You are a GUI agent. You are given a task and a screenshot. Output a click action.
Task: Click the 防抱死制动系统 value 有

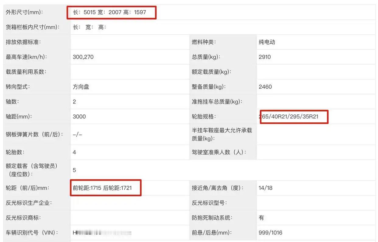tap(261, 217)
